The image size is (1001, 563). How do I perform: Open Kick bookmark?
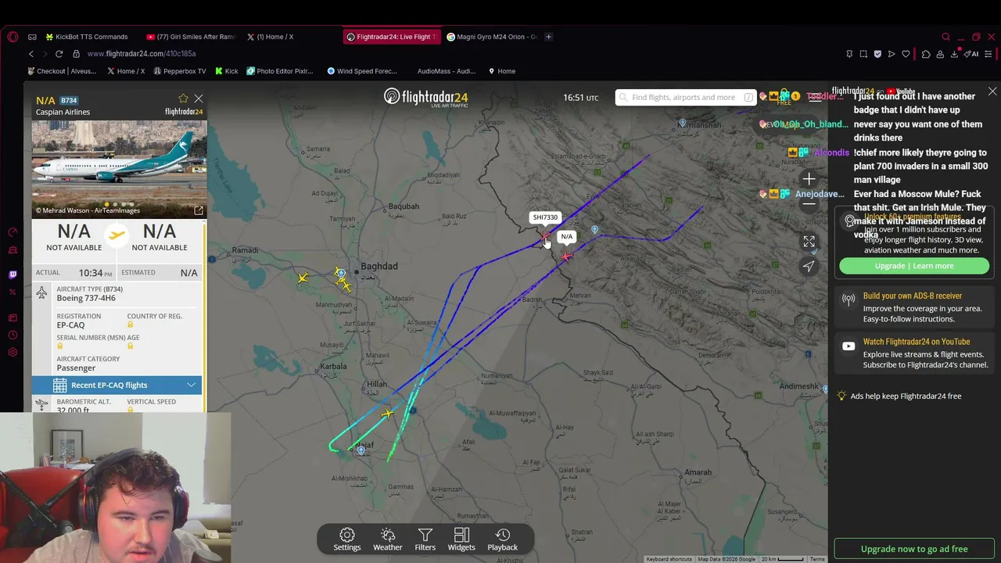tap(227, 71)
